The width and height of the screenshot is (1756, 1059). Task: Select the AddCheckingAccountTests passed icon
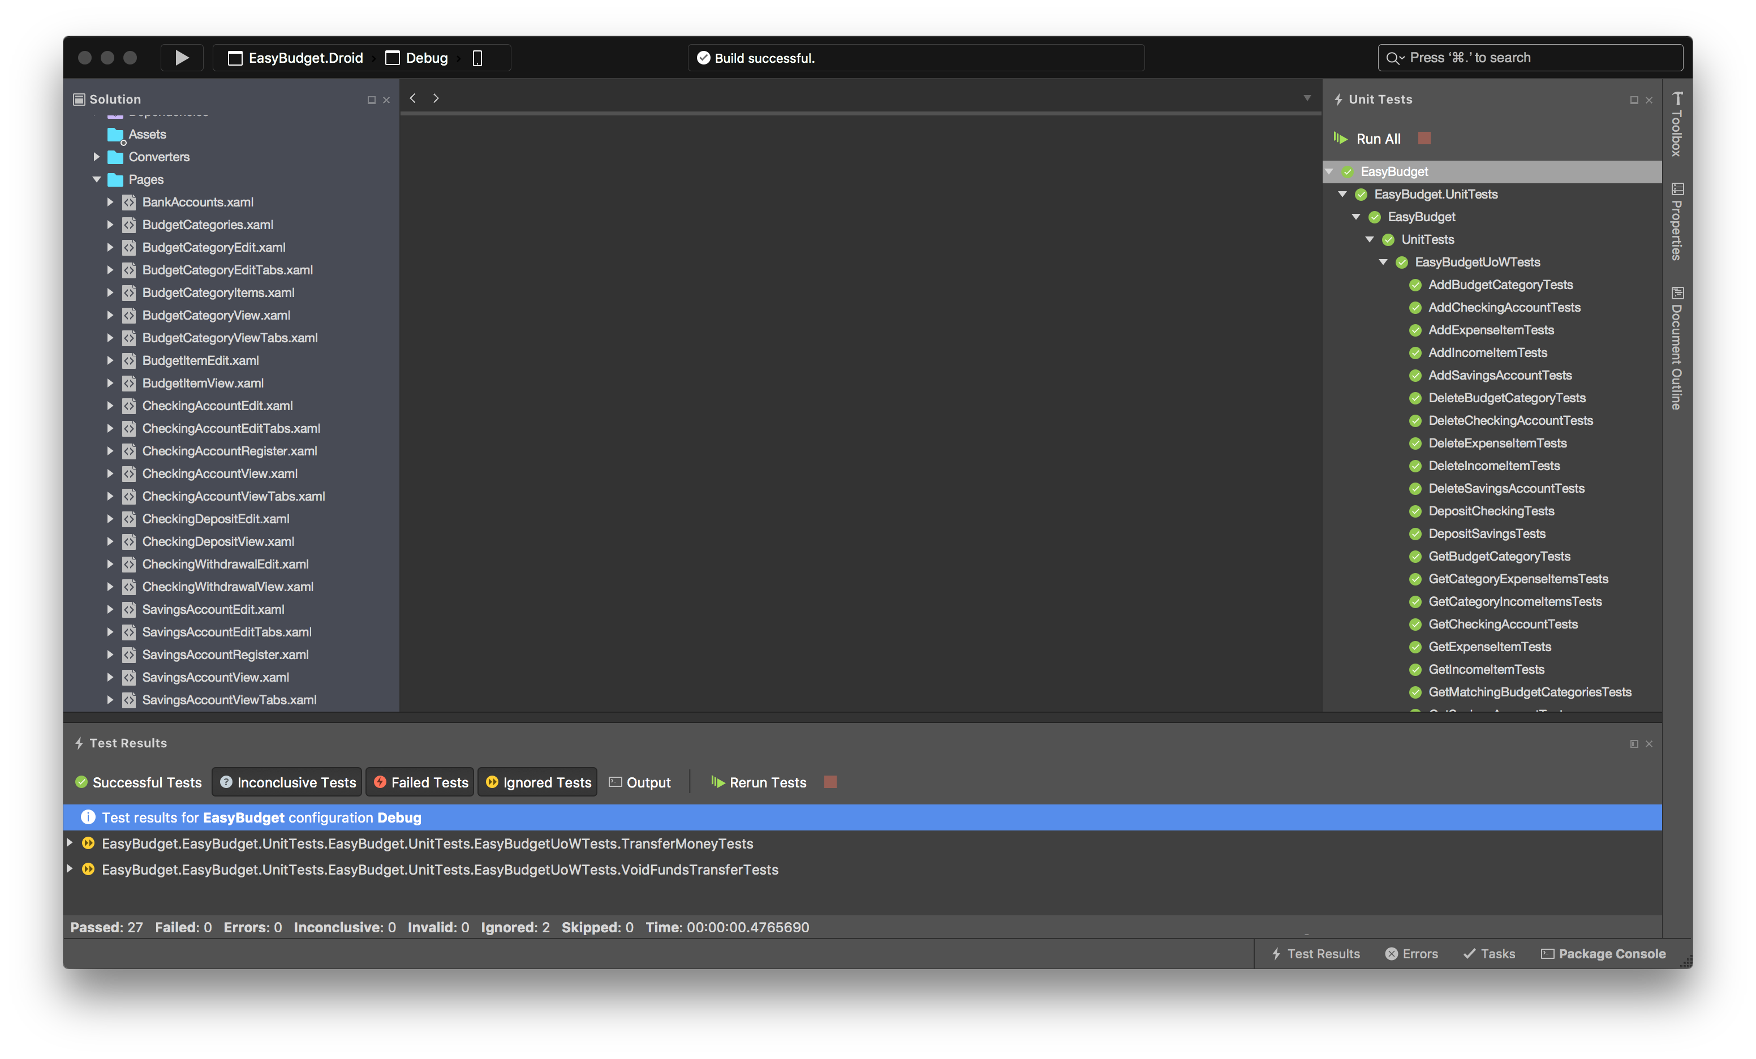[x=1415, y=308]
